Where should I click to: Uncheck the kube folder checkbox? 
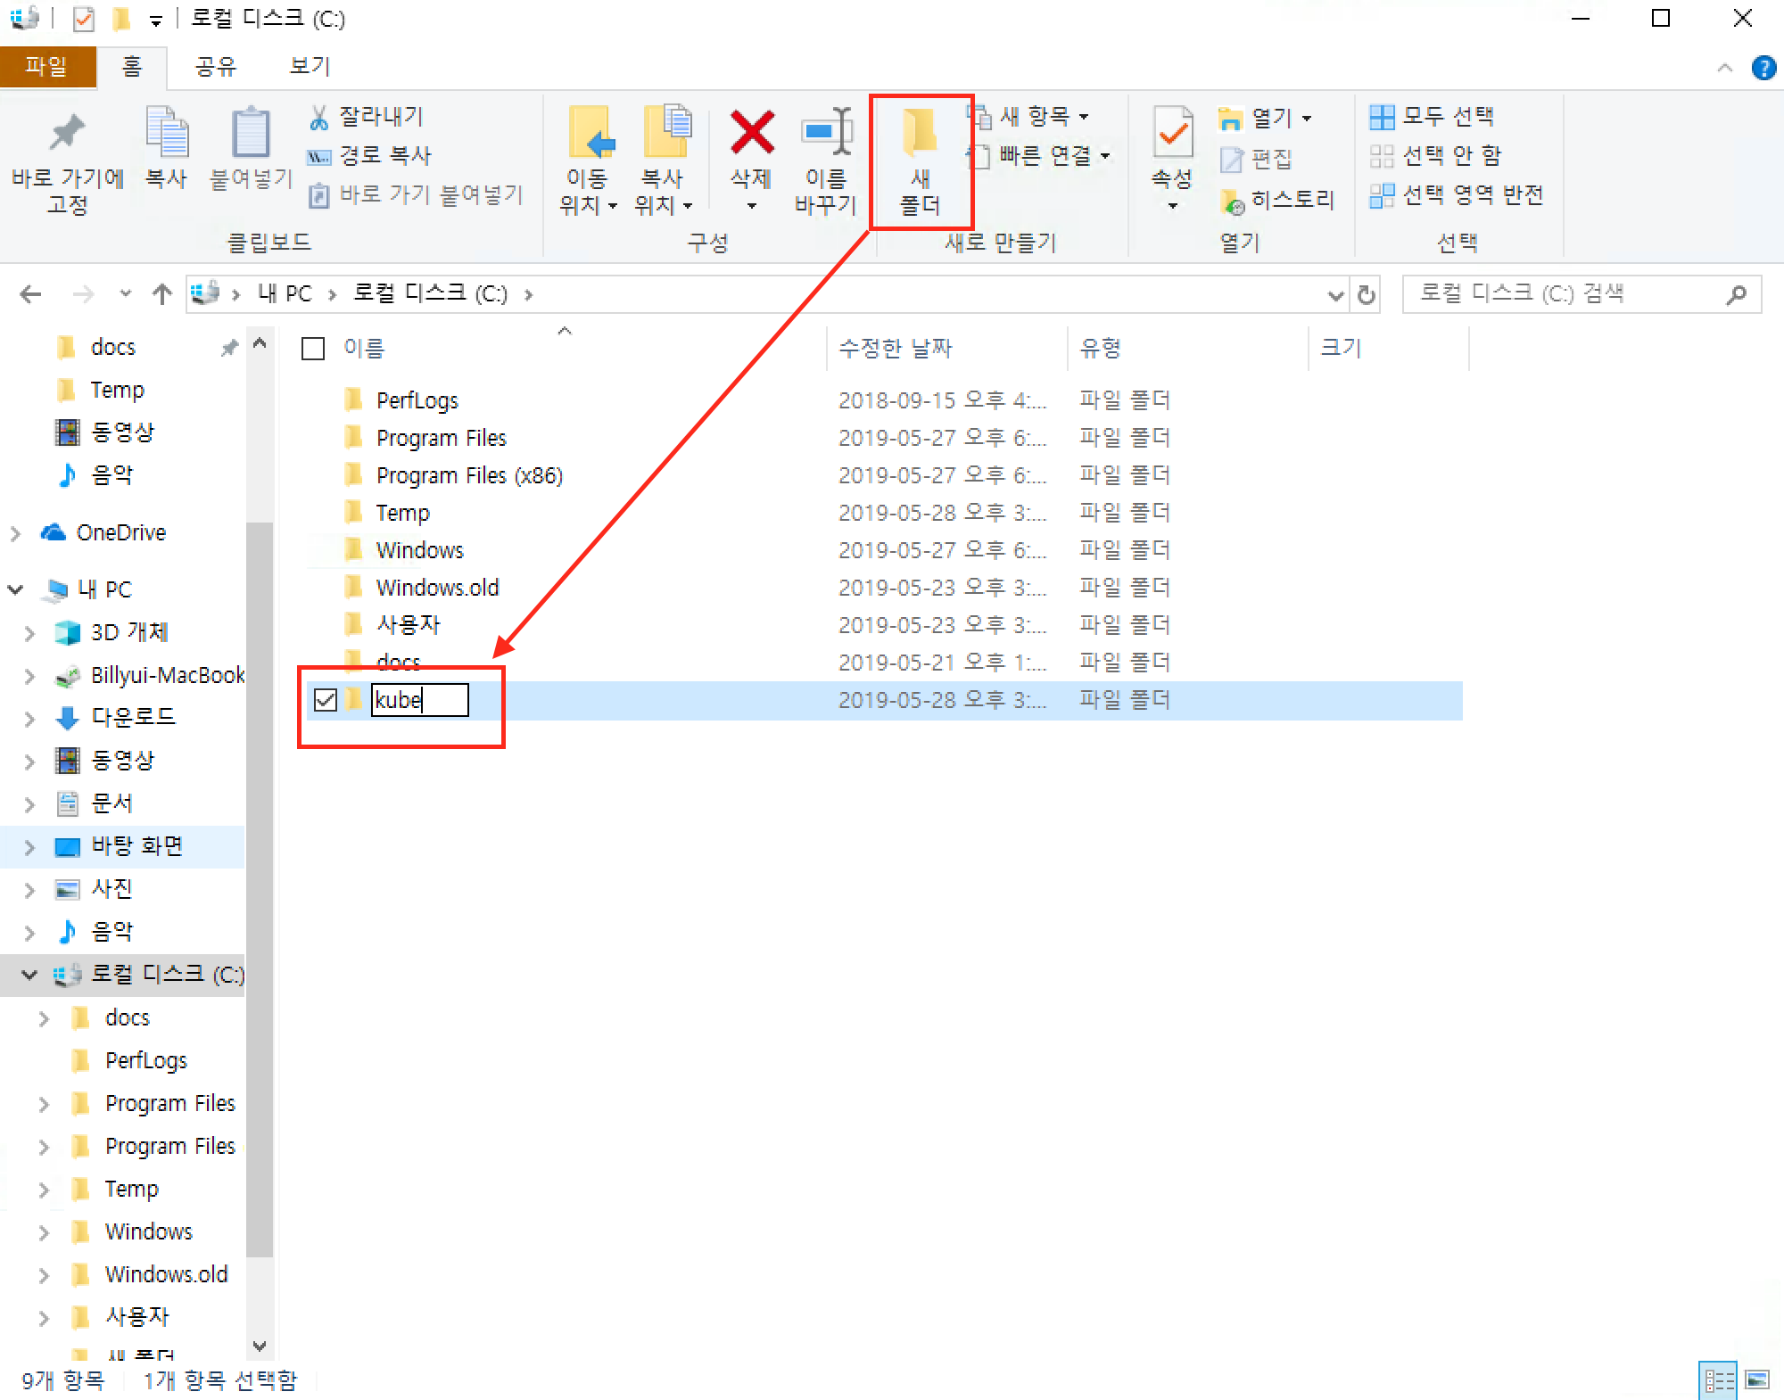tap(326, 700)
